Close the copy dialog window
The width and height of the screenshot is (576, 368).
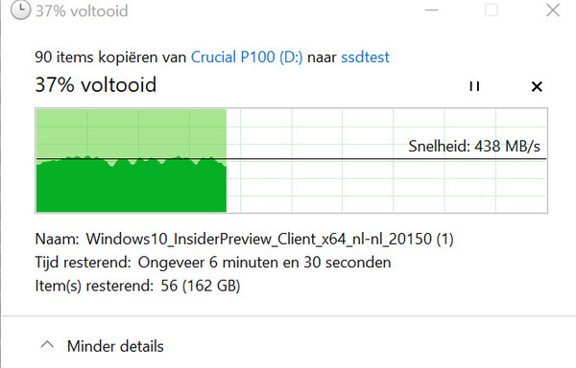(x=553, y=11)
